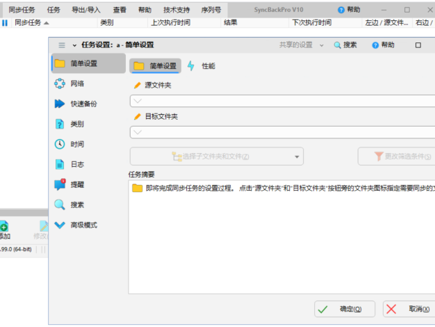Click the lightning icon beside 性能
Screen dimensions: 435x327
pyautogui.click(x=191, y=66)
